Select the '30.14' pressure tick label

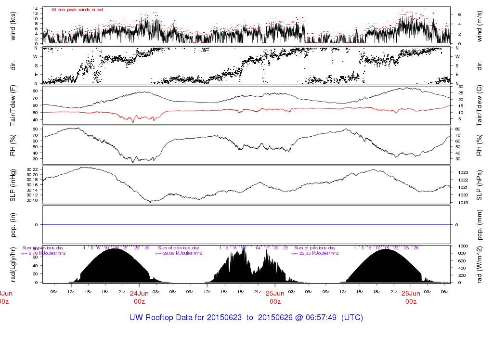coord(32,190)
